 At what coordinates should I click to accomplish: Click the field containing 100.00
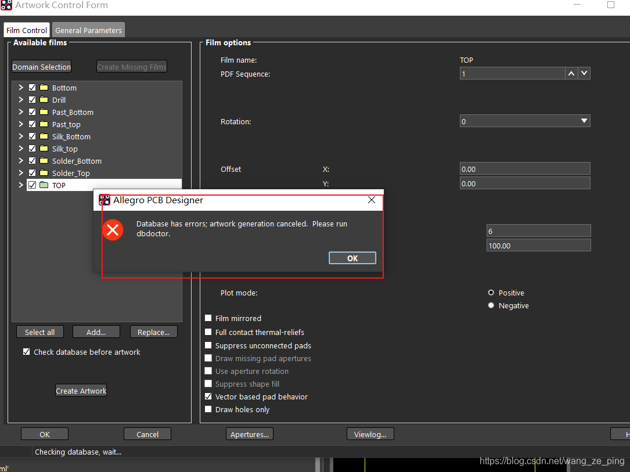pyautogui.click(x=538, y=246)
